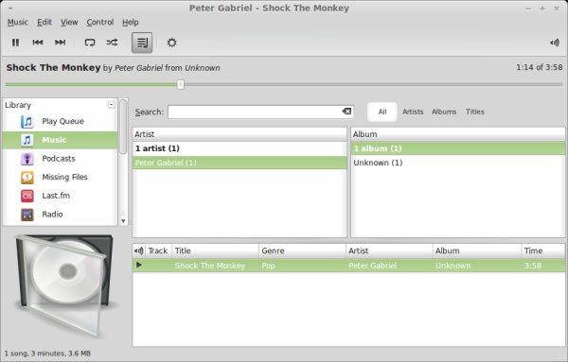
Task: Click the playback progress slider handle
Action: pos(181,85)
